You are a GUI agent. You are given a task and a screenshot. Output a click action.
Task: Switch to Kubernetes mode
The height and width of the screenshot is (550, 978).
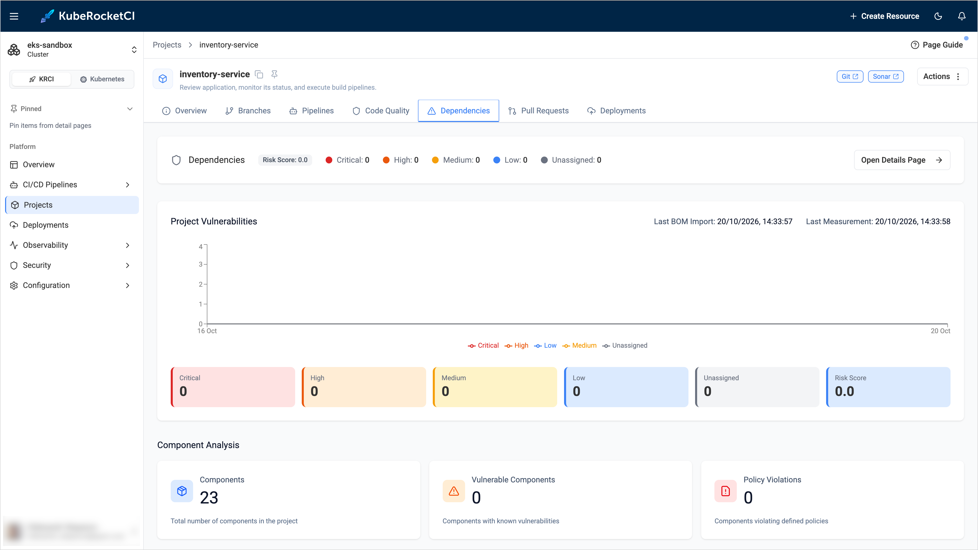(102, 79)
